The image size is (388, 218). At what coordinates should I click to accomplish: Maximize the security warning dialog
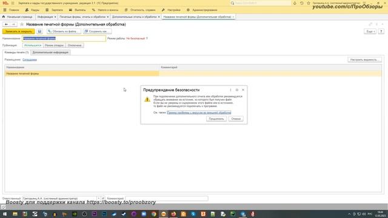coord(237,90)
